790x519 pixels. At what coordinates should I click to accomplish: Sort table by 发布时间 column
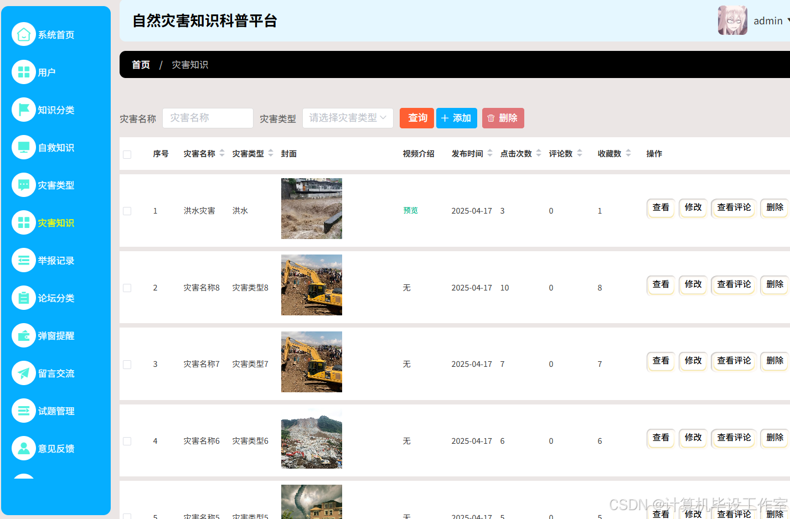(x=490, y=153)
